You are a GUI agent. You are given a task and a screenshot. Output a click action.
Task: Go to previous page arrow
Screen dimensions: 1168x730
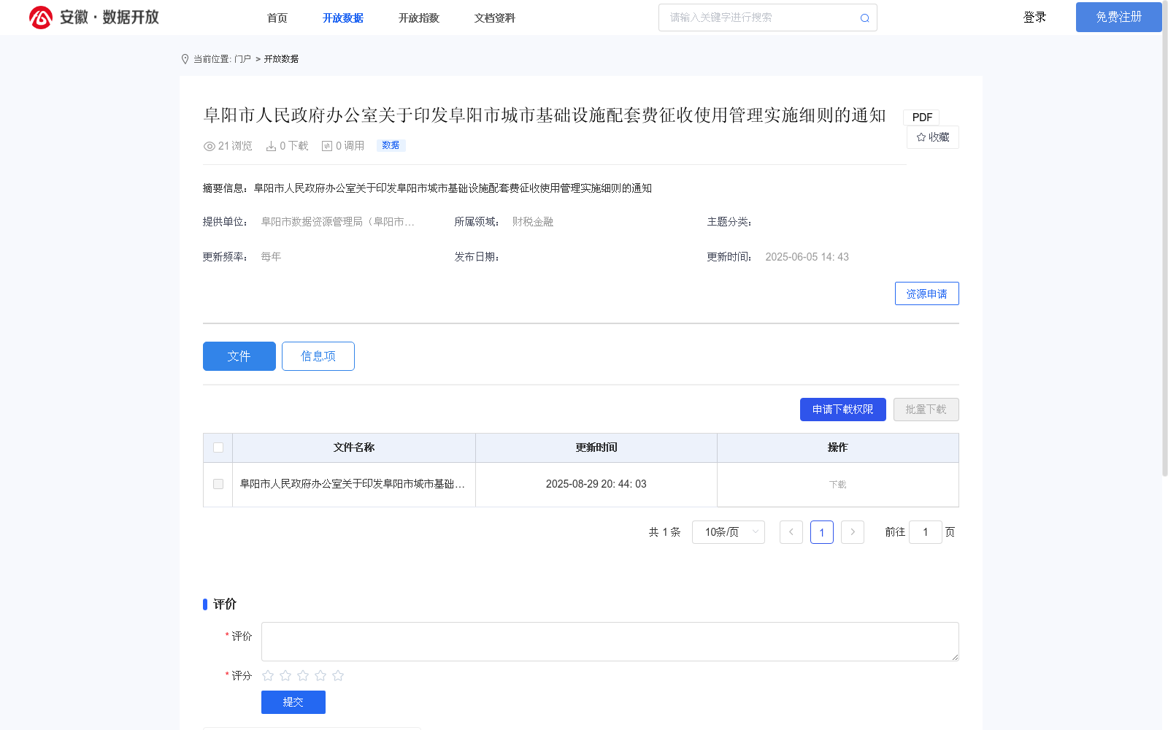point(791,532)
